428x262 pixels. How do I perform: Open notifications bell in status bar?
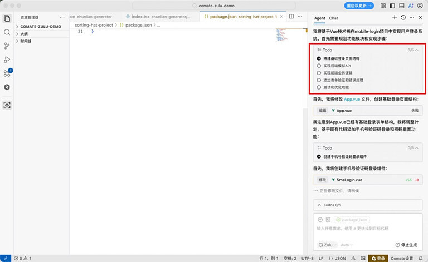click(421, 259)
